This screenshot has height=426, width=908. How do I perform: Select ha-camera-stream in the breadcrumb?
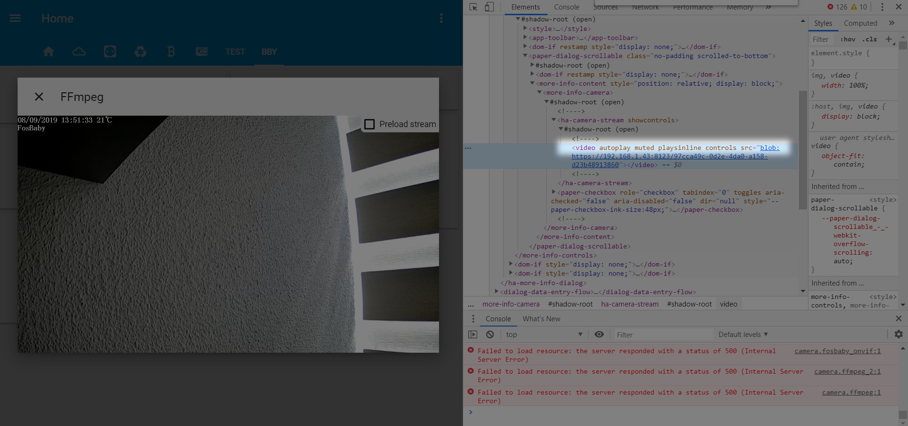point(629,304)
